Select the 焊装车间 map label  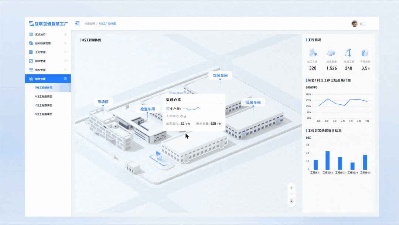220,75
